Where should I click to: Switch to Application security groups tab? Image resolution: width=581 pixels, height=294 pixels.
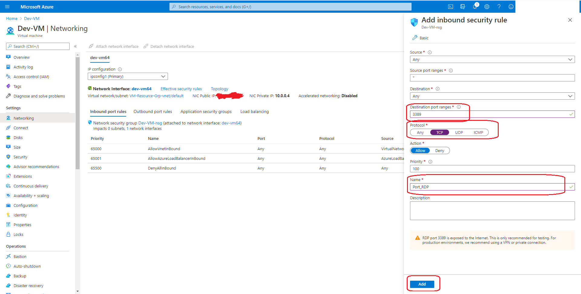click(206, 112)
